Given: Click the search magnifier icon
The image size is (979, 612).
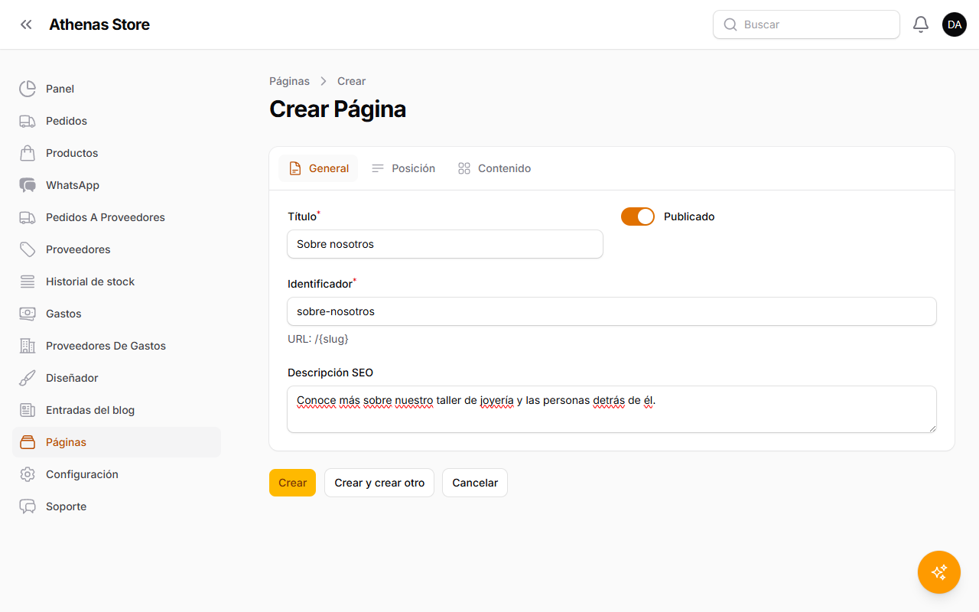Looking at the screenshot, I should point(730,24).
